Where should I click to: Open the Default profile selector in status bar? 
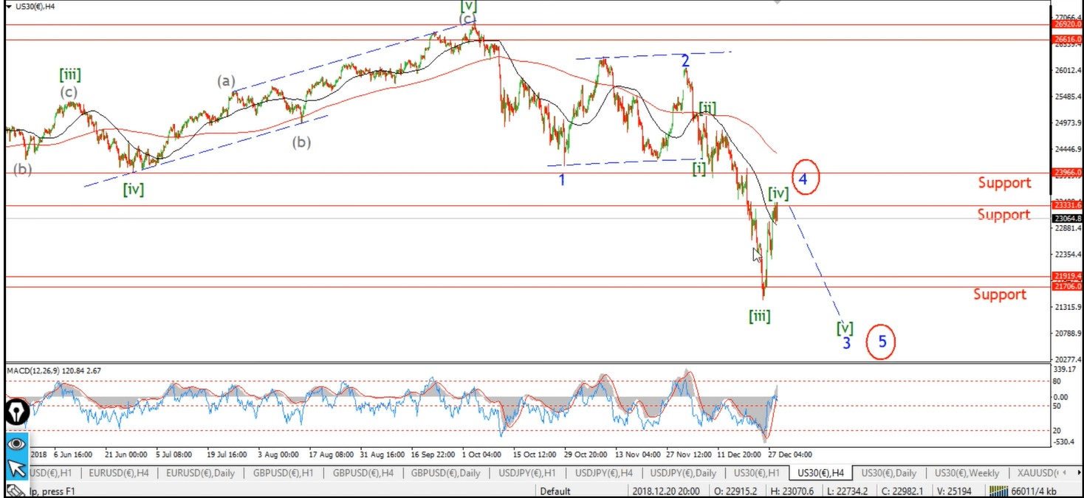555,491
